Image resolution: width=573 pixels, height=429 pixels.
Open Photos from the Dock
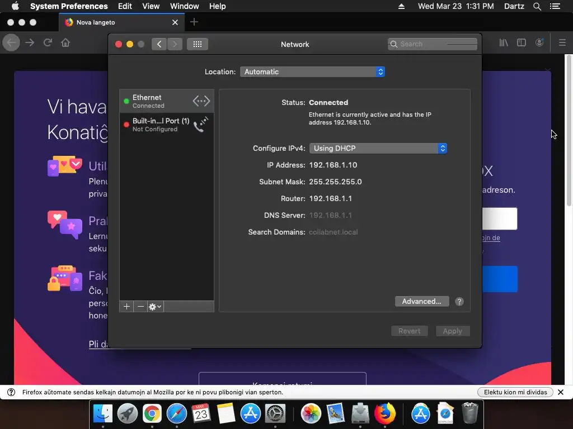[x=311, y=413]
